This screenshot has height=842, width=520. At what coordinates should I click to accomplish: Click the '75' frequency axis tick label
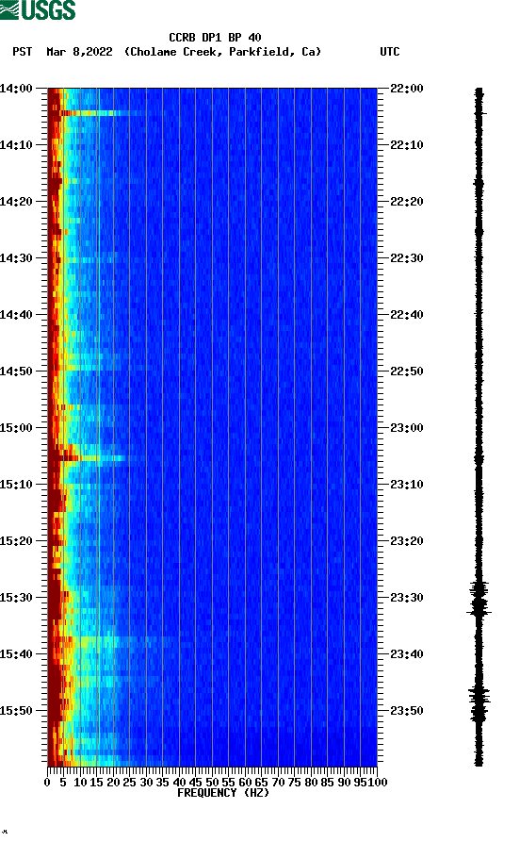[x=294, y=783]
